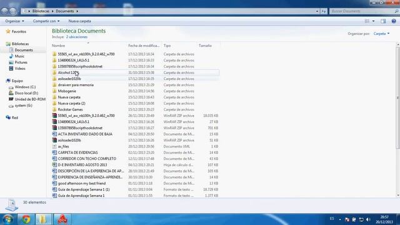The image size is (400, 225).
Task: Select Bibliotecas in the navigation pane
Action: click(x=20, y=44)
